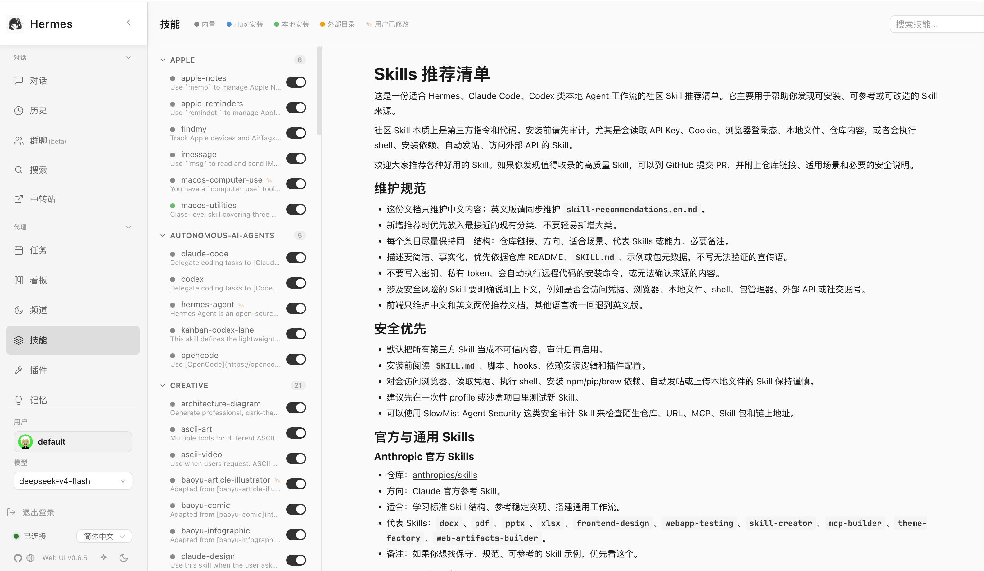Disable the apple-notes skill toggle
The width and height of the screenshot is (984, 571).
pos(296,82)
